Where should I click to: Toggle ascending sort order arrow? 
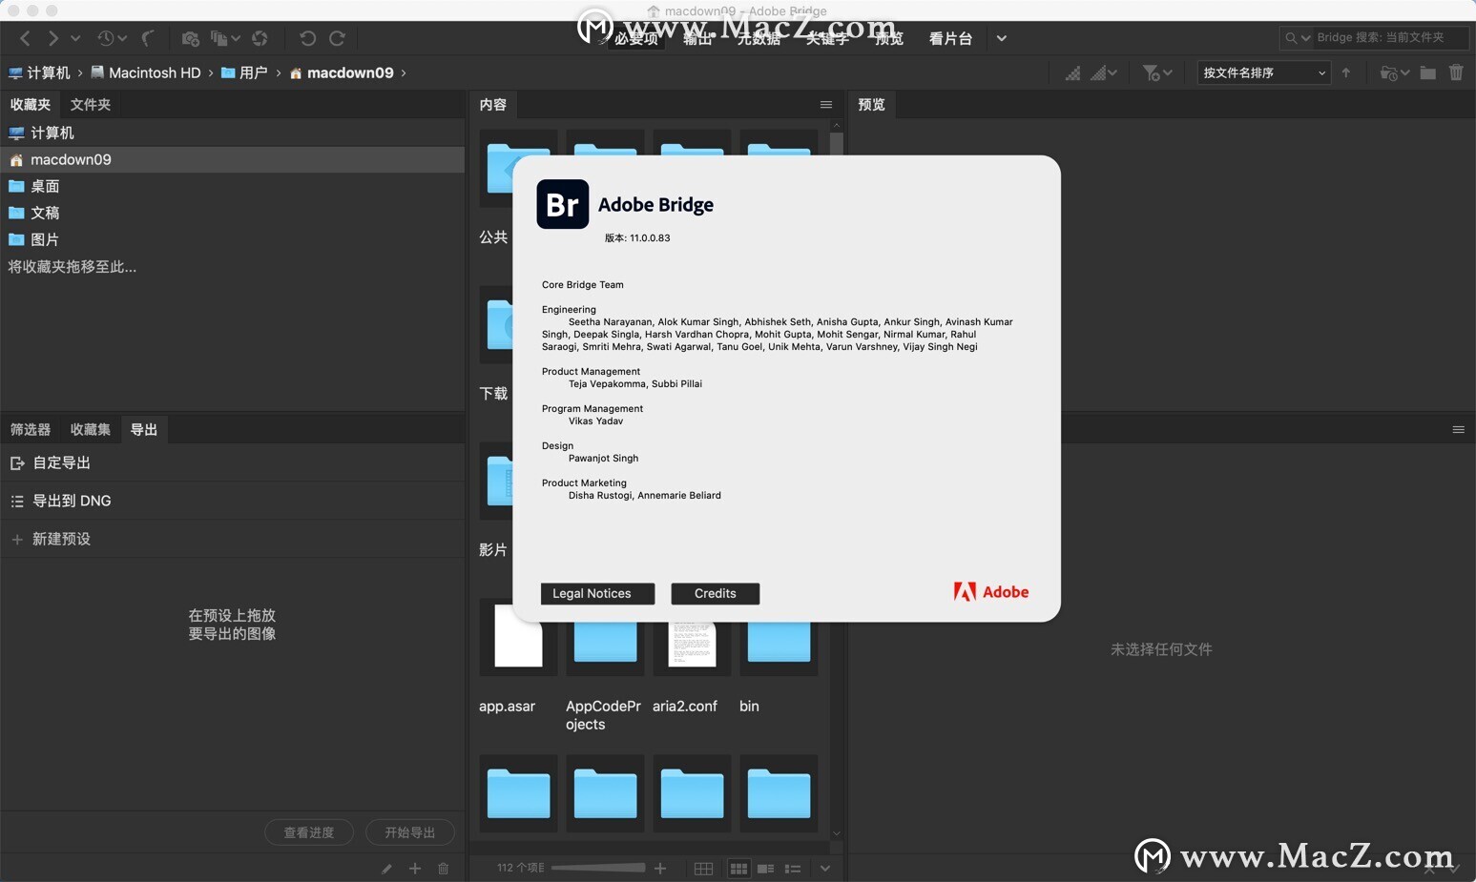tap(1346, 72)
